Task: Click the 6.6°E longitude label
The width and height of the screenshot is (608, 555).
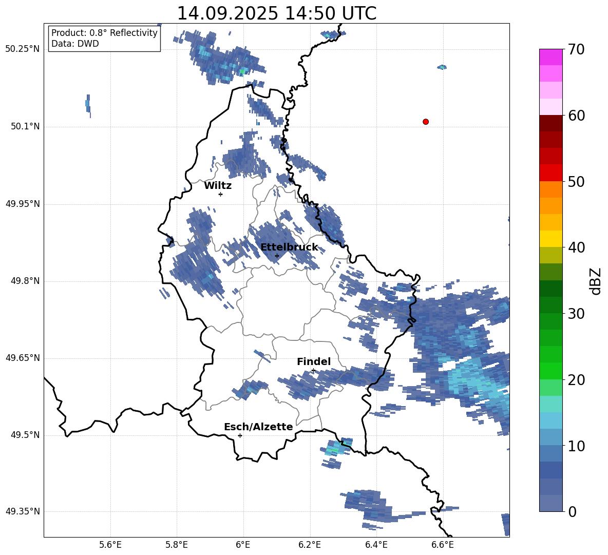Action: pyautogui.click(x=443, y=545)
